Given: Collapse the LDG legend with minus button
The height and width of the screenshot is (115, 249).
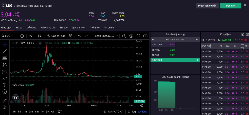Looking at the screenshot, I should click(x=40, y=43).
